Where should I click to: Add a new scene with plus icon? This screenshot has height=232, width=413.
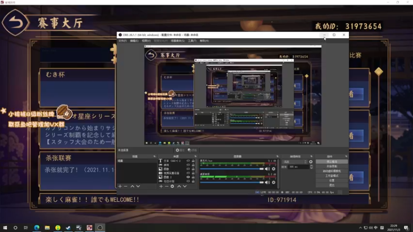click(x=120, y=186)
